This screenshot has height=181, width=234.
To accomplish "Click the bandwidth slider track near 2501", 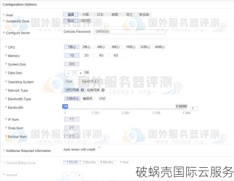I will (x=126, y=109).
